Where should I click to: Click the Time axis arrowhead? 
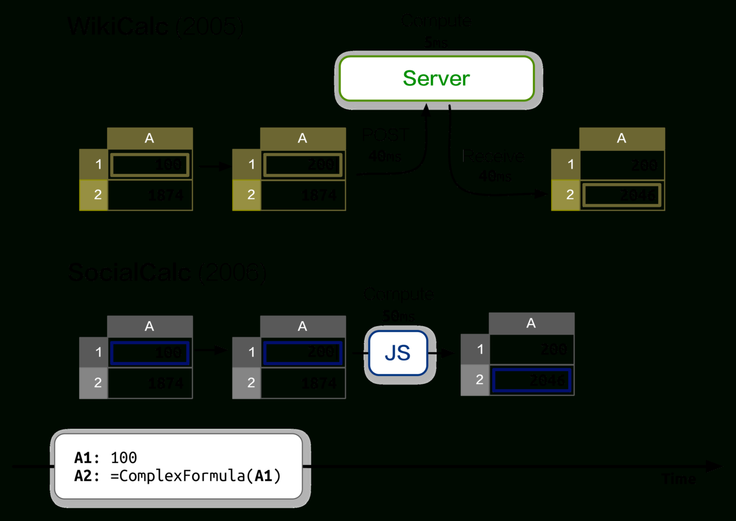click(714, 466)
